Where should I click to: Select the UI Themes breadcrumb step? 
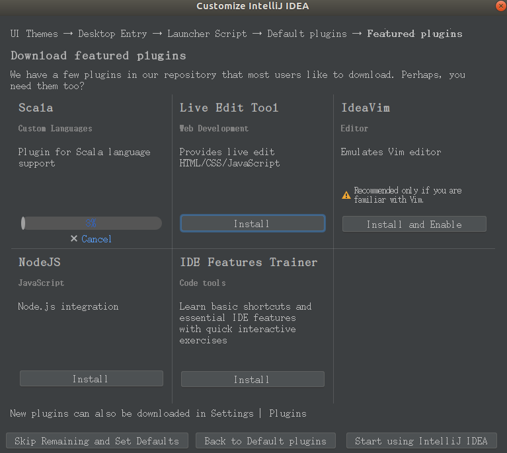34,34
